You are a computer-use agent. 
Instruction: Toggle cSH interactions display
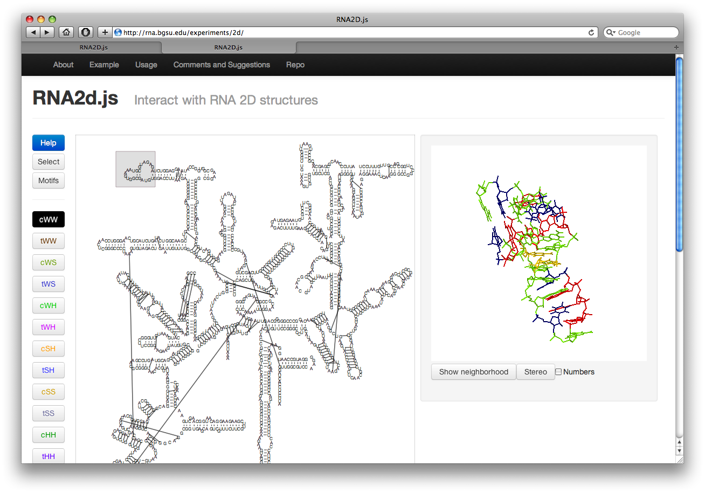point(49,349)
